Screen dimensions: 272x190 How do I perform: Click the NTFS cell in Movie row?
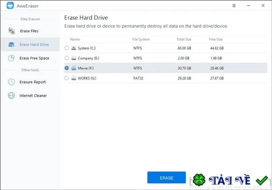coord(138,68)
